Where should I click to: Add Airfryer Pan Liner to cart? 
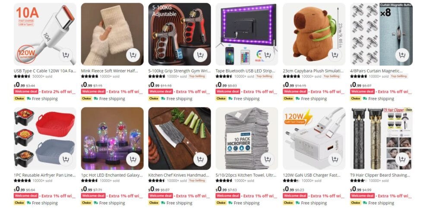pyautogui.click(x=66, y=159)
